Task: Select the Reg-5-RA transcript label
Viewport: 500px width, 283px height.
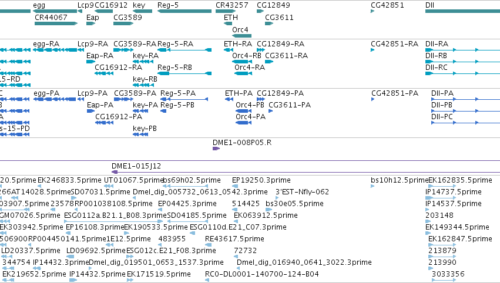Action: click(x=176, y=44)
